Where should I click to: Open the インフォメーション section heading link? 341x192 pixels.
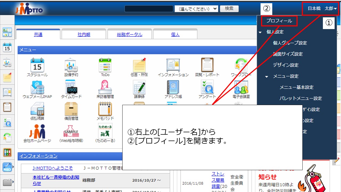(x=38, y=156)
